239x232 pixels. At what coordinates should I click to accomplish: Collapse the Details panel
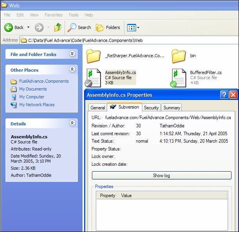72,123
